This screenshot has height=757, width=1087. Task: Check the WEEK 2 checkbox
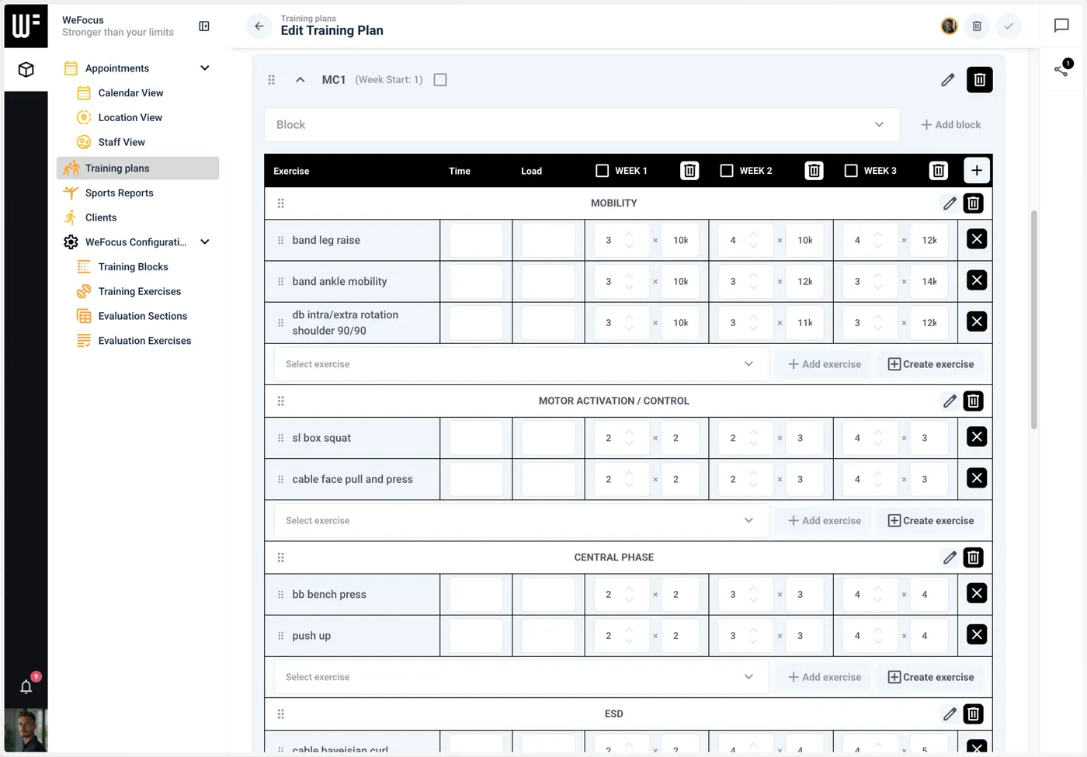pos(727,171)
